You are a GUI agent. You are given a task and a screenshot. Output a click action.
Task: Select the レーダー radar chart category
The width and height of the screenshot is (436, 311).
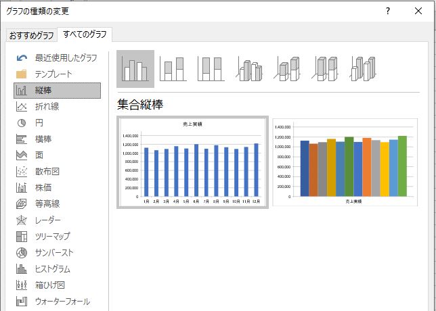click(x=57, y=220)
